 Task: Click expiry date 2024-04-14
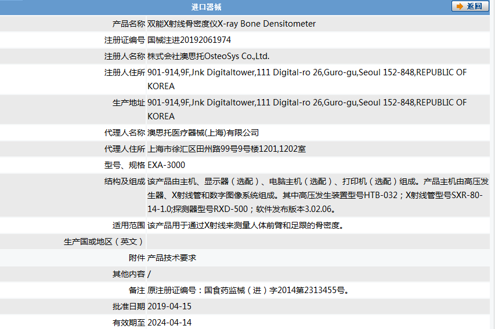coord(169,323)
